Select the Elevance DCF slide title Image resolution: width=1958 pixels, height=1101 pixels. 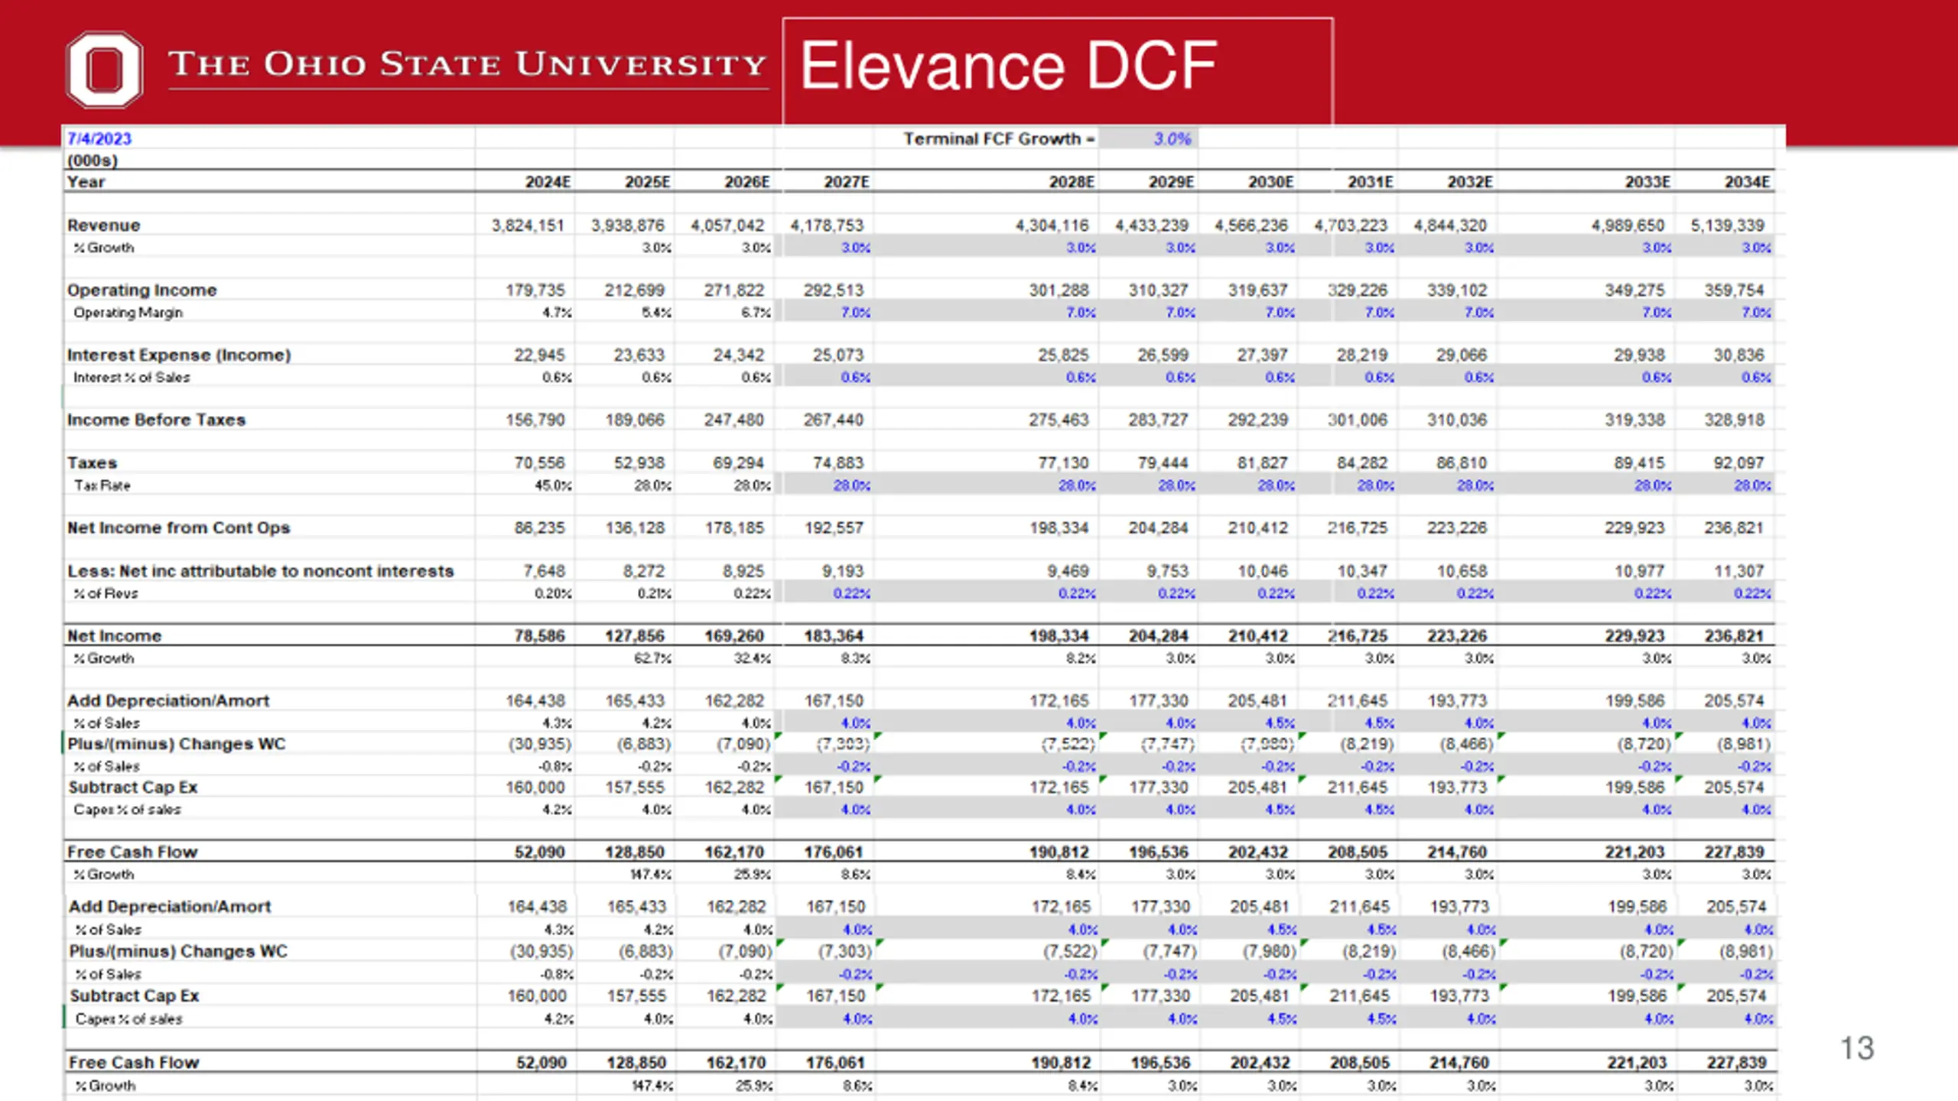coord(1008,66)
